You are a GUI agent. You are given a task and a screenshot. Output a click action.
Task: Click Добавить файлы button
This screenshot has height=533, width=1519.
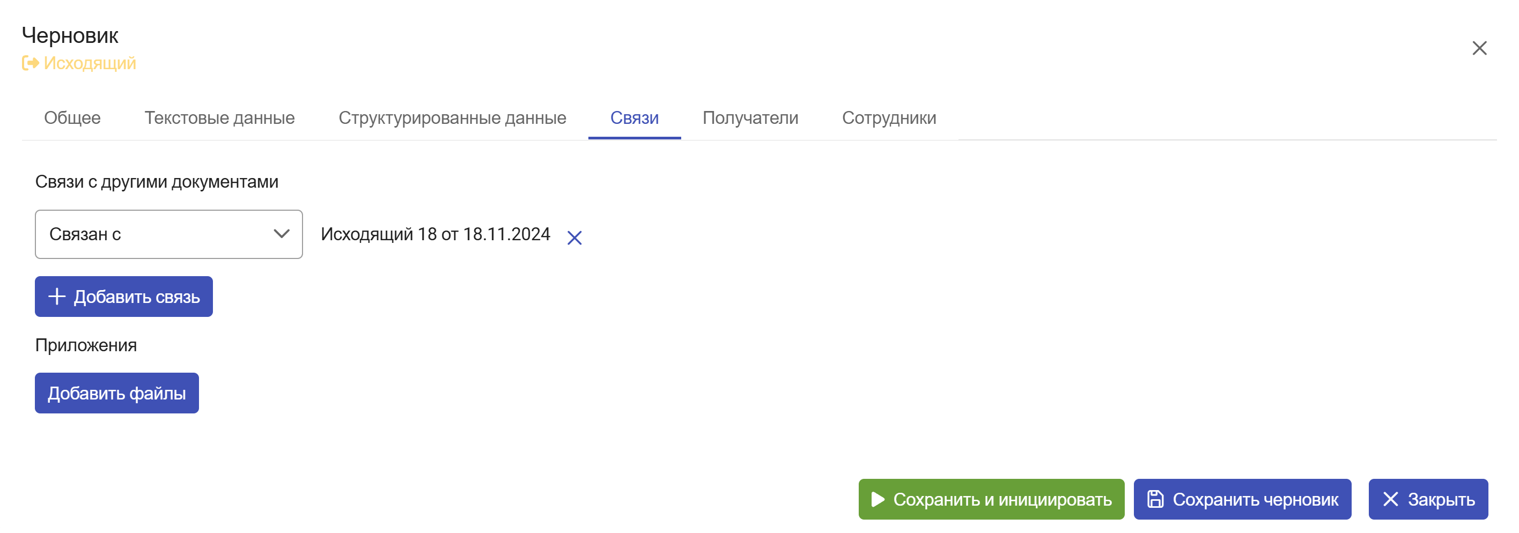pyautogui.click(x=117, y=393)
